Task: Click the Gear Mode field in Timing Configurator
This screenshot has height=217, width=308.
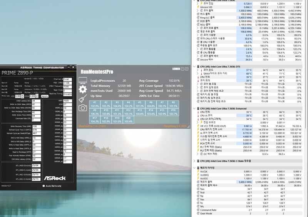Action: pyautogui.click(x=68, y=90)
